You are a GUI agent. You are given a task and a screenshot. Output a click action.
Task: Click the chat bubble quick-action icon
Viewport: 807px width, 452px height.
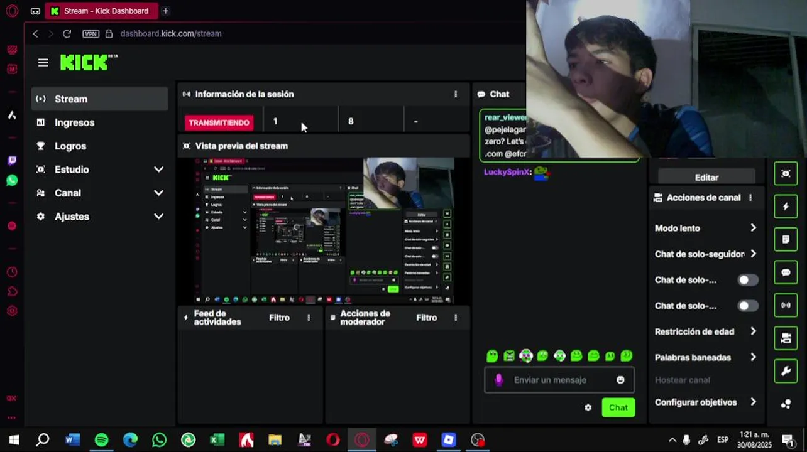pyautogui.click(x=786, y=272)
